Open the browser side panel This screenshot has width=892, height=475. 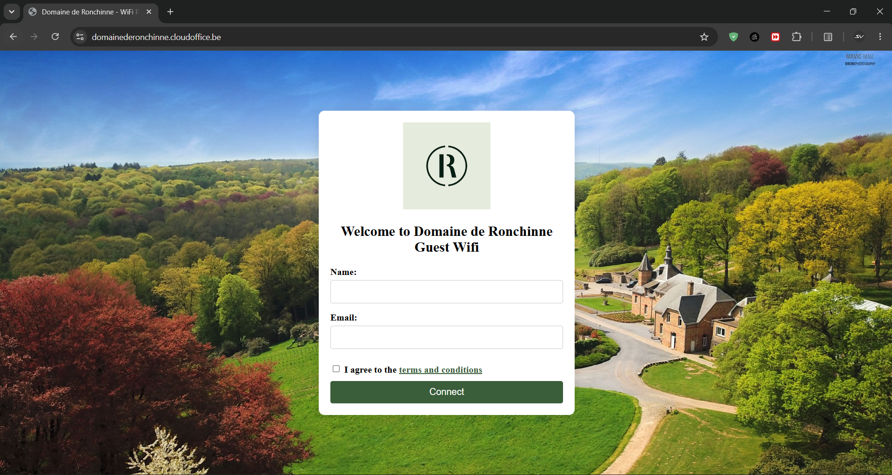pos(828,37)
